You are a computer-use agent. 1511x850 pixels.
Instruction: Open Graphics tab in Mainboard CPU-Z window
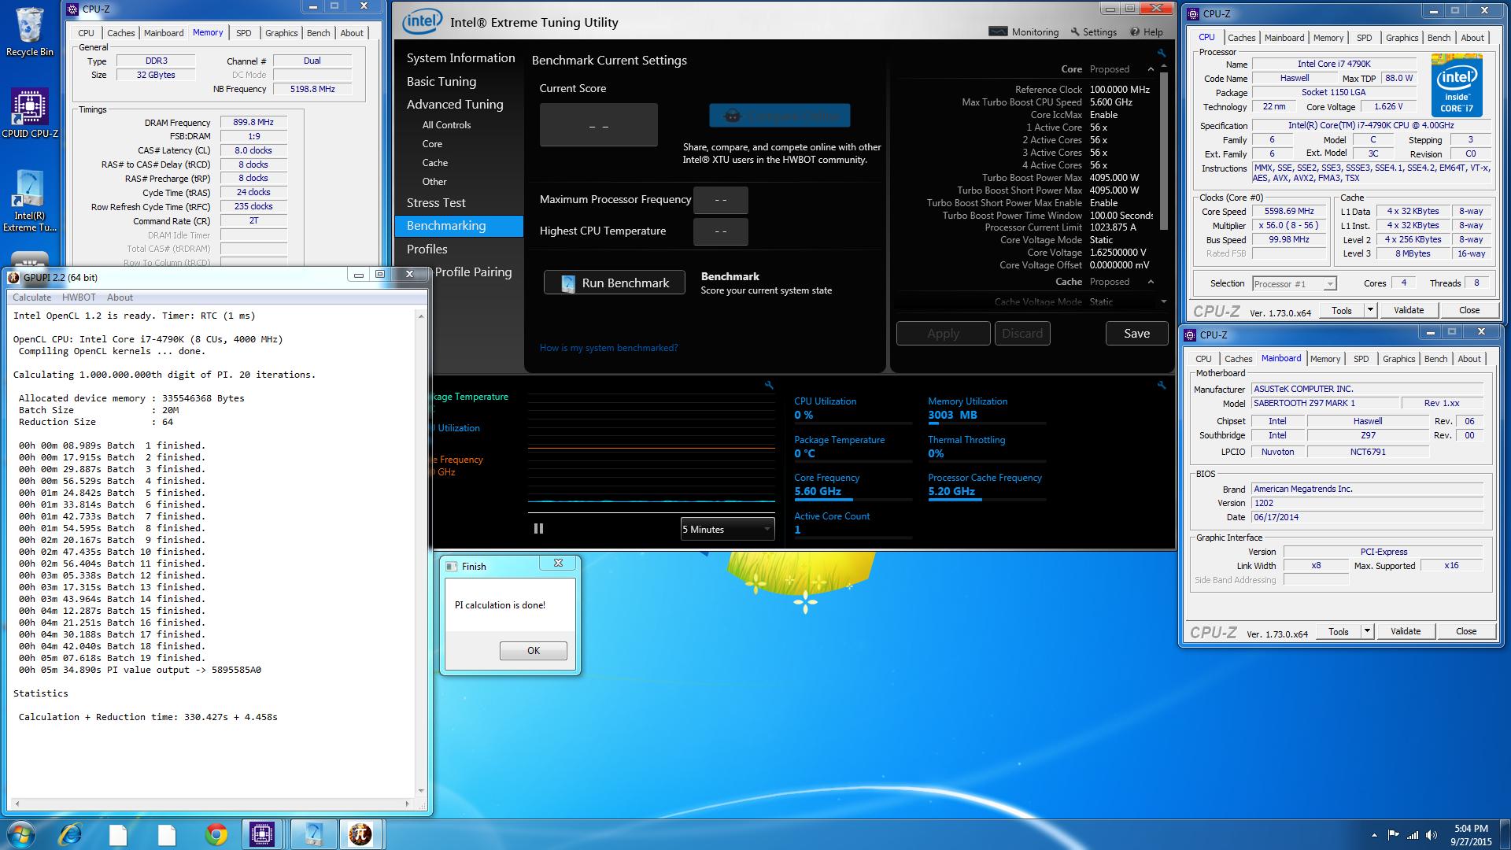pos(1398,359)
